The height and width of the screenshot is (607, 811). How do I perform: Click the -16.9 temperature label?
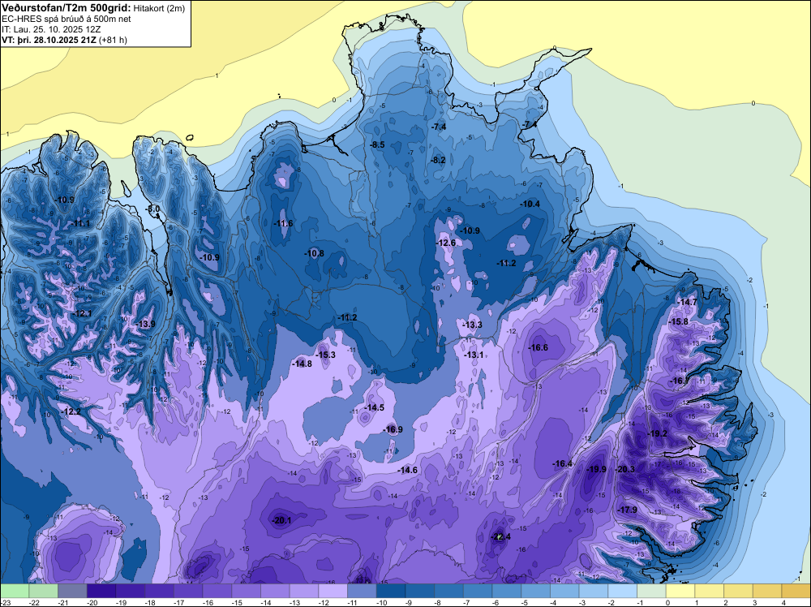393,429
